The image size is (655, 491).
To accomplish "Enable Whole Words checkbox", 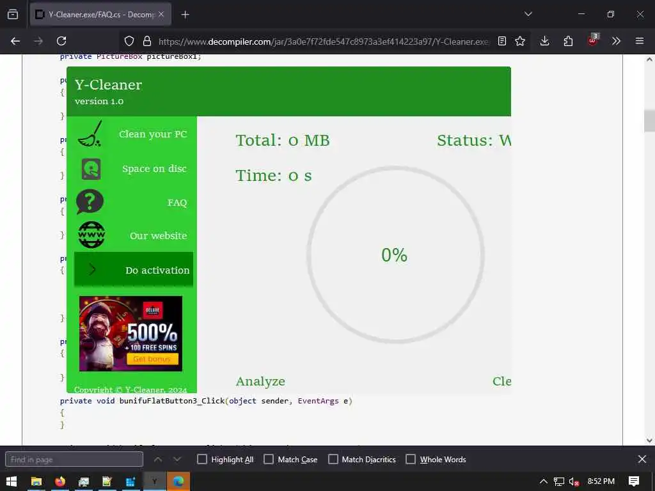I will (x=411, y=459).
